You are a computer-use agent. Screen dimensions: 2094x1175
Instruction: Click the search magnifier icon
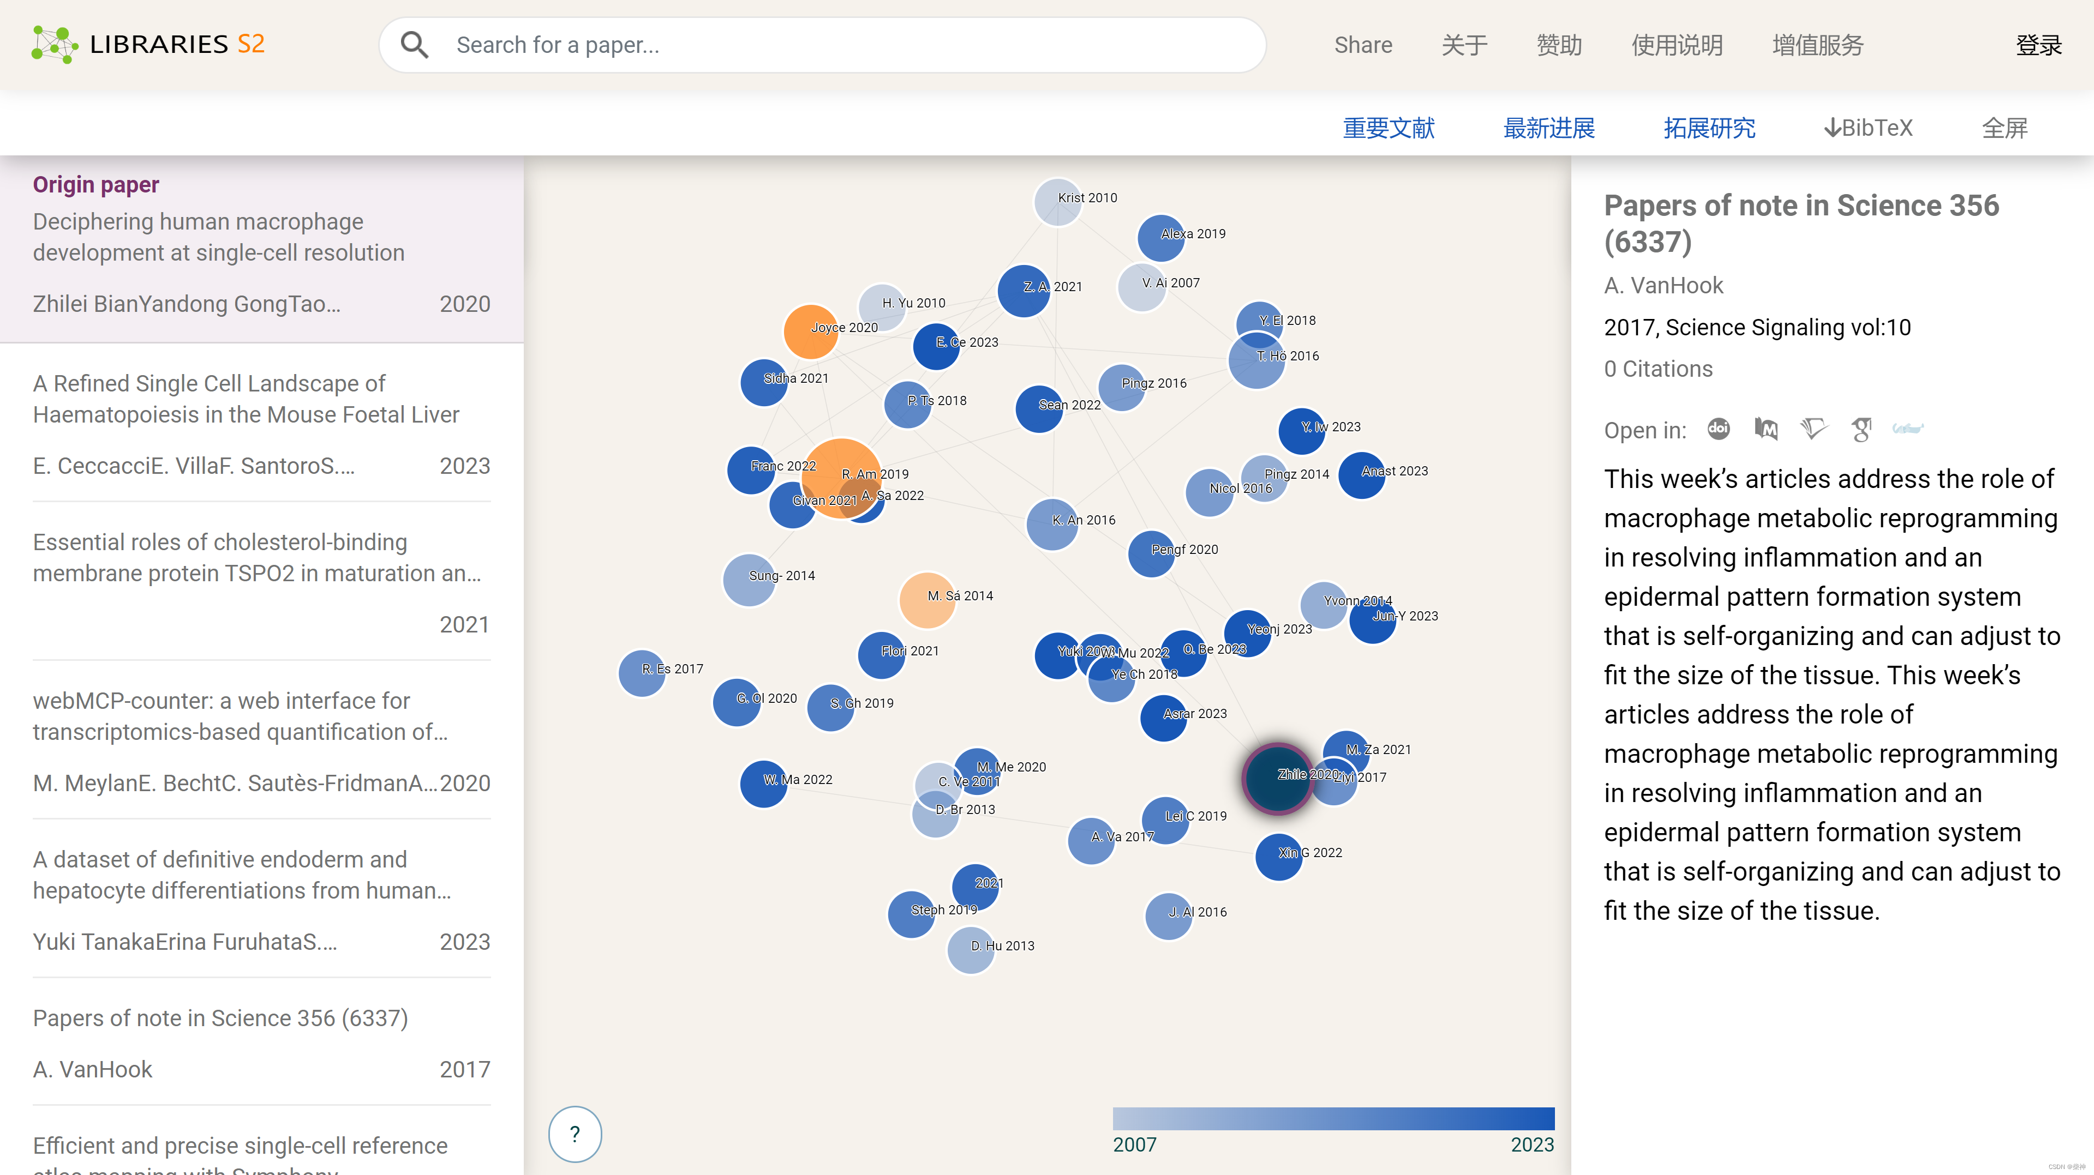coord(415,45)
